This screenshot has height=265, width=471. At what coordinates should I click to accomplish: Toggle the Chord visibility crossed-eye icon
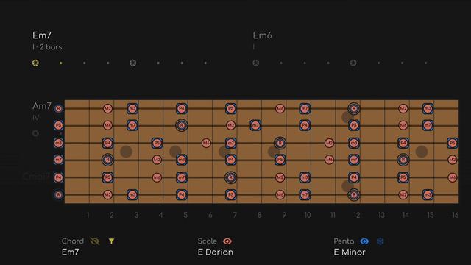(x=95, y=241)
